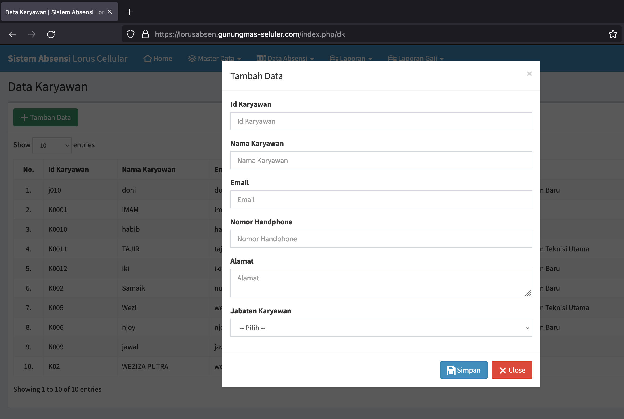Click the WEZIZA PUTRA name cell
This screenshot has height=419, width=624.
click(x=163, y=366)
